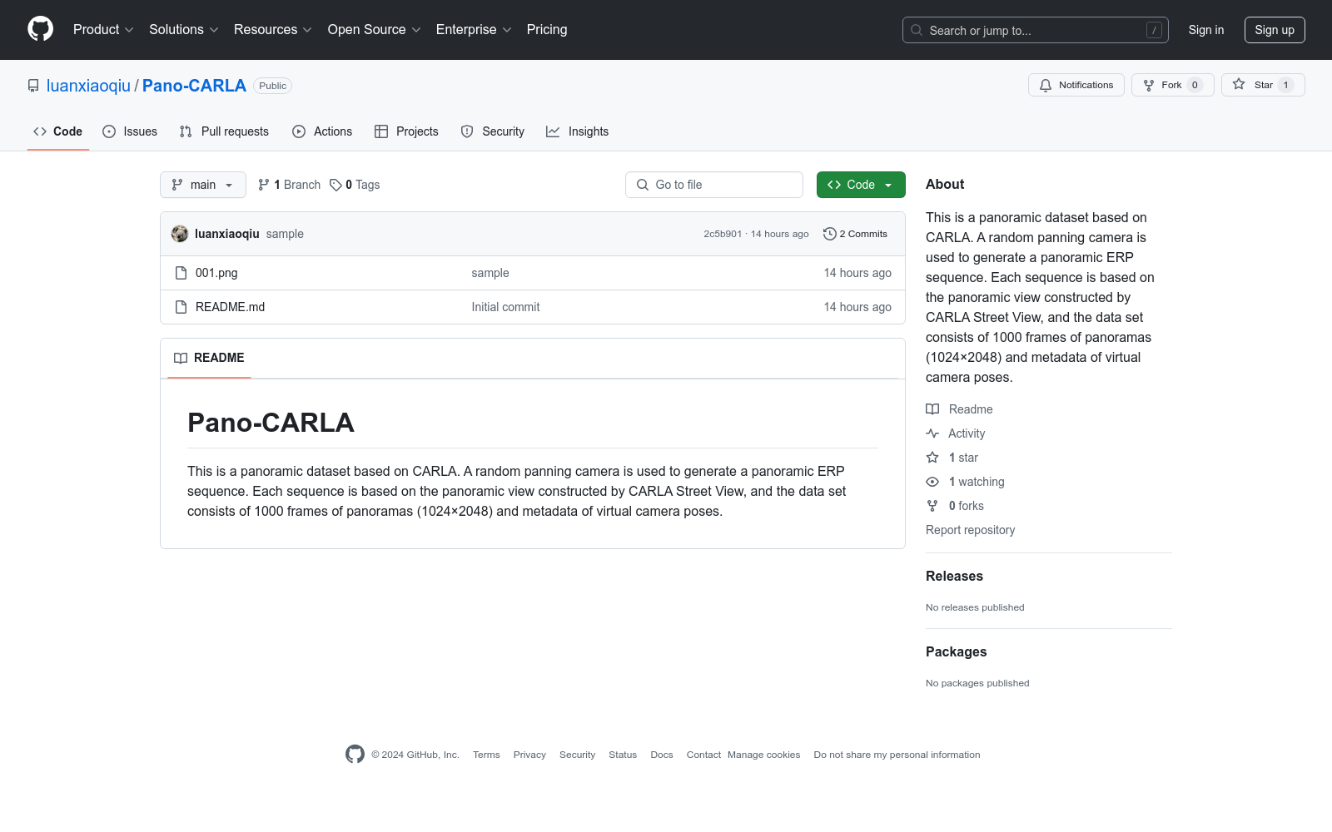
Task: Open the 1 Branch list
Action: point(289,185)
